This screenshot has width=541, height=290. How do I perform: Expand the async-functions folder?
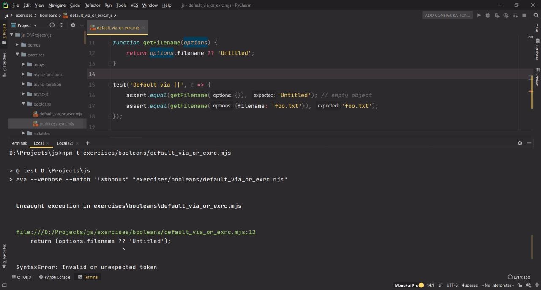click(x=23, y=74)
